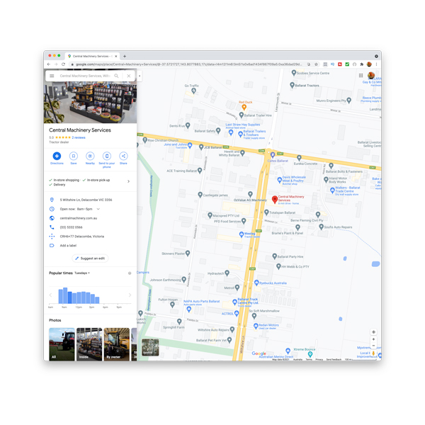This screenshot has height=425, width=425.
Task: Go to next day in popular times
Action: click(130, 295)
